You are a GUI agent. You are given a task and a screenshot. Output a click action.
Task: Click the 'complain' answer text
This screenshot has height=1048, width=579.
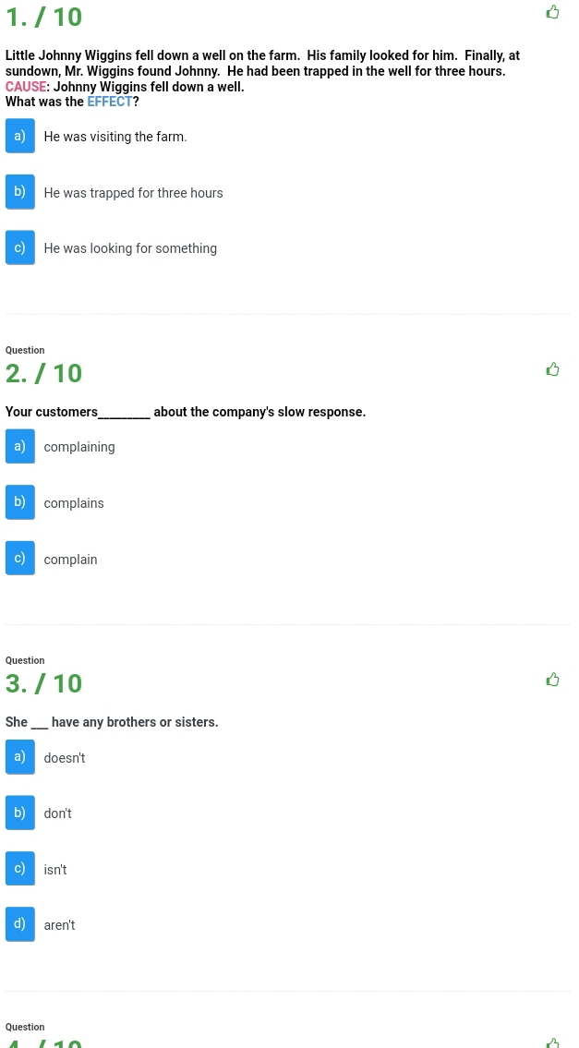[x=70, y=560]
